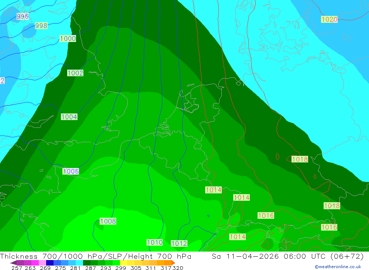Click the 1006 isobar label
The height and width of the screenshot is (270, 369).
(x=71, y=171)
